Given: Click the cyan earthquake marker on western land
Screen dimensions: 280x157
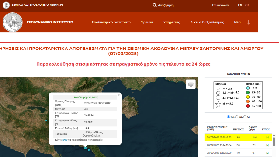Looking at the screenshot, I should point(46,121).
